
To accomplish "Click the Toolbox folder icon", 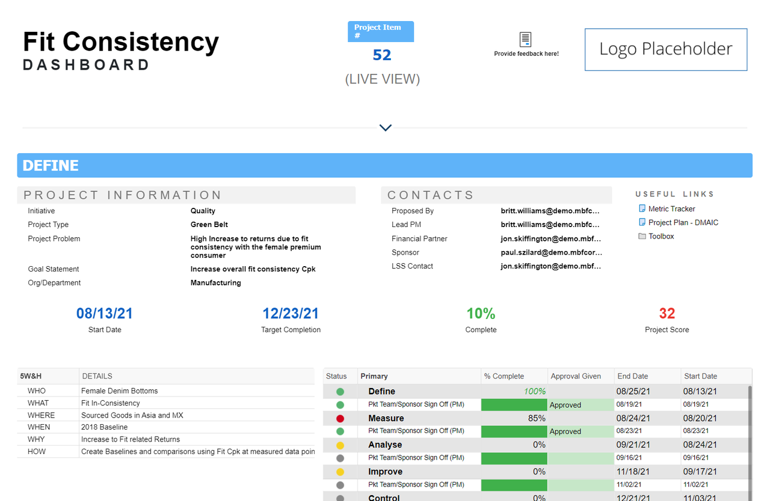I will pos(642,236).
